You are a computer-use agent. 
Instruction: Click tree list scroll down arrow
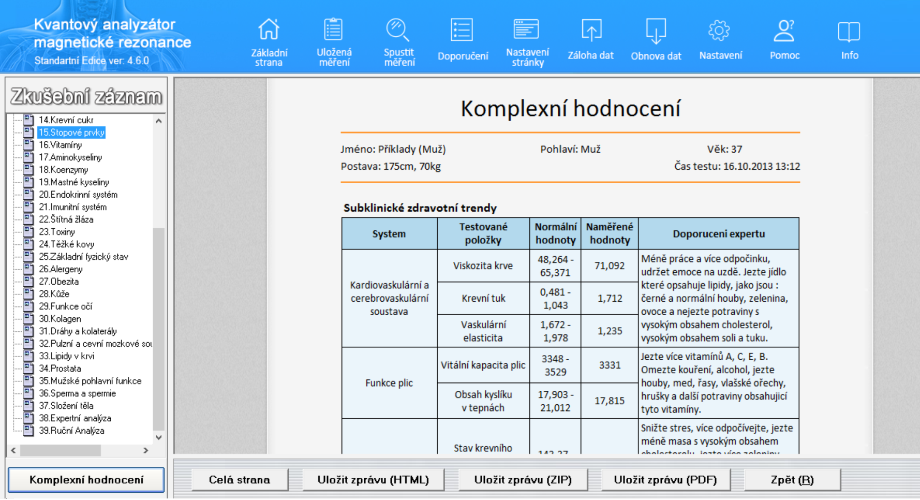(x=159, y=437)
